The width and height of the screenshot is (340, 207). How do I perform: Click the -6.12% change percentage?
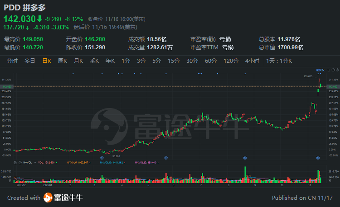click(x=74, y=19)
